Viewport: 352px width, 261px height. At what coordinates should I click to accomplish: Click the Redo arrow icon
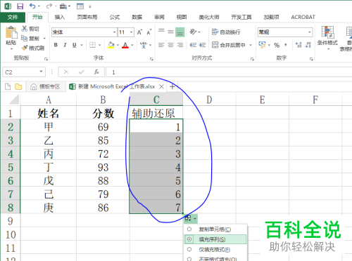pos(49,6)
